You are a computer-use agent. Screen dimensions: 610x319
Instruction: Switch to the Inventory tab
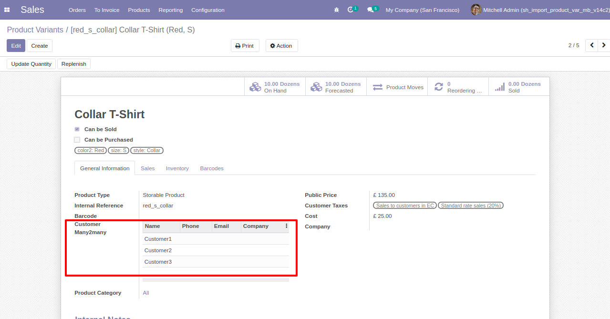click(x=177, y=168)
